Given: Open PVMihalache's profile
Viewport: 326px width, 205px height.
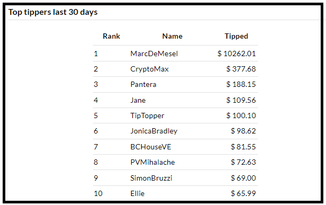Looking at the screenshot, I should click(x=152, y=162).
